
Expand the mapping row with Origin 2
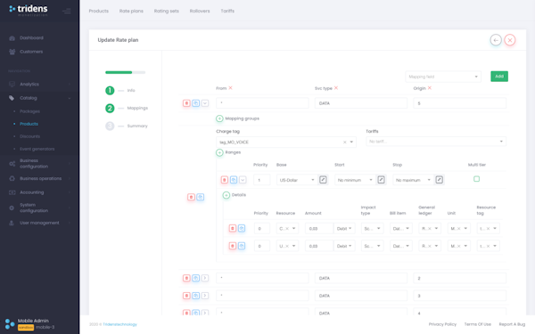(205, 278)
